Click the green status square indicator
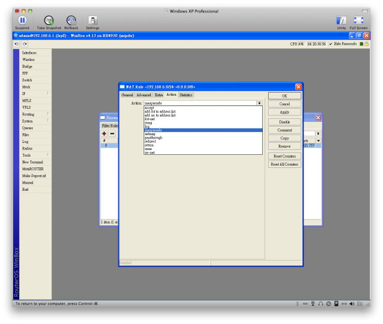Viewport: 383px width, 324px height. [x=361, y=44]
